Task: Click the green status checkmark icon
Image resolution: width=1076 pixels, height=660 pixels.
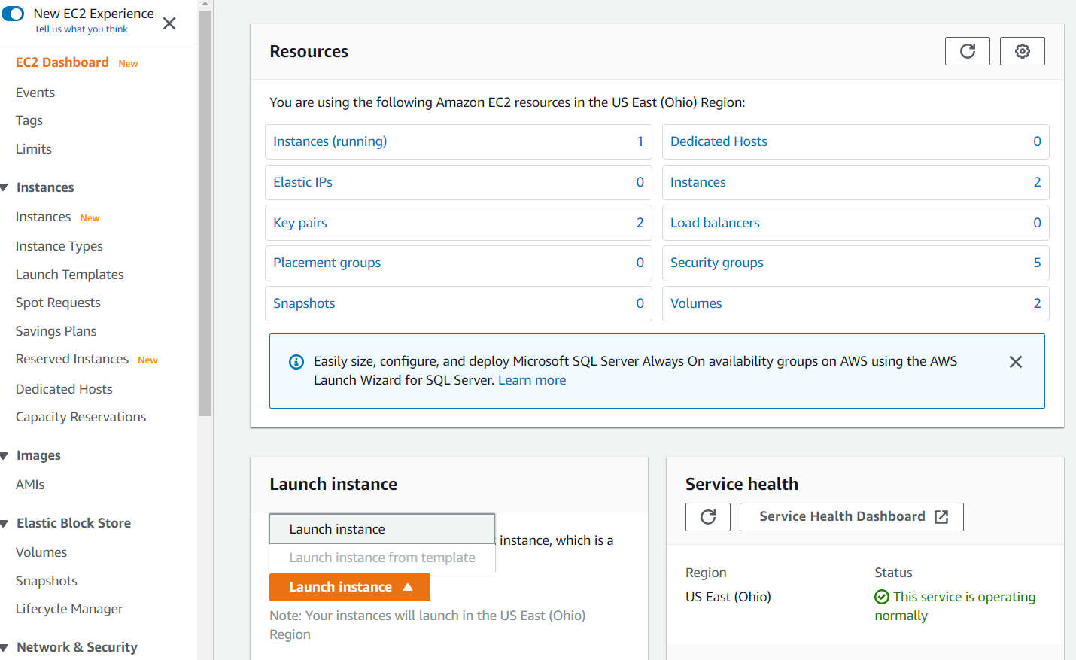Action: pyautogui.click(x=882, y=597)
